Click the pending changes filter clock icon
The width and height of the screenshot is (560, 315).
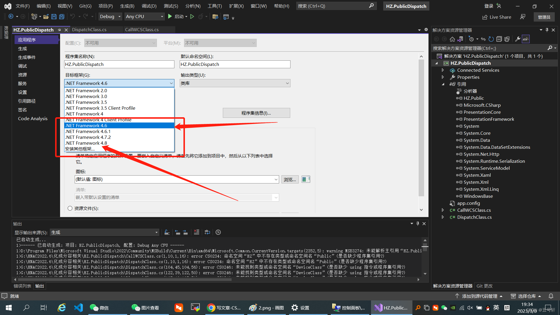(471, 39)
